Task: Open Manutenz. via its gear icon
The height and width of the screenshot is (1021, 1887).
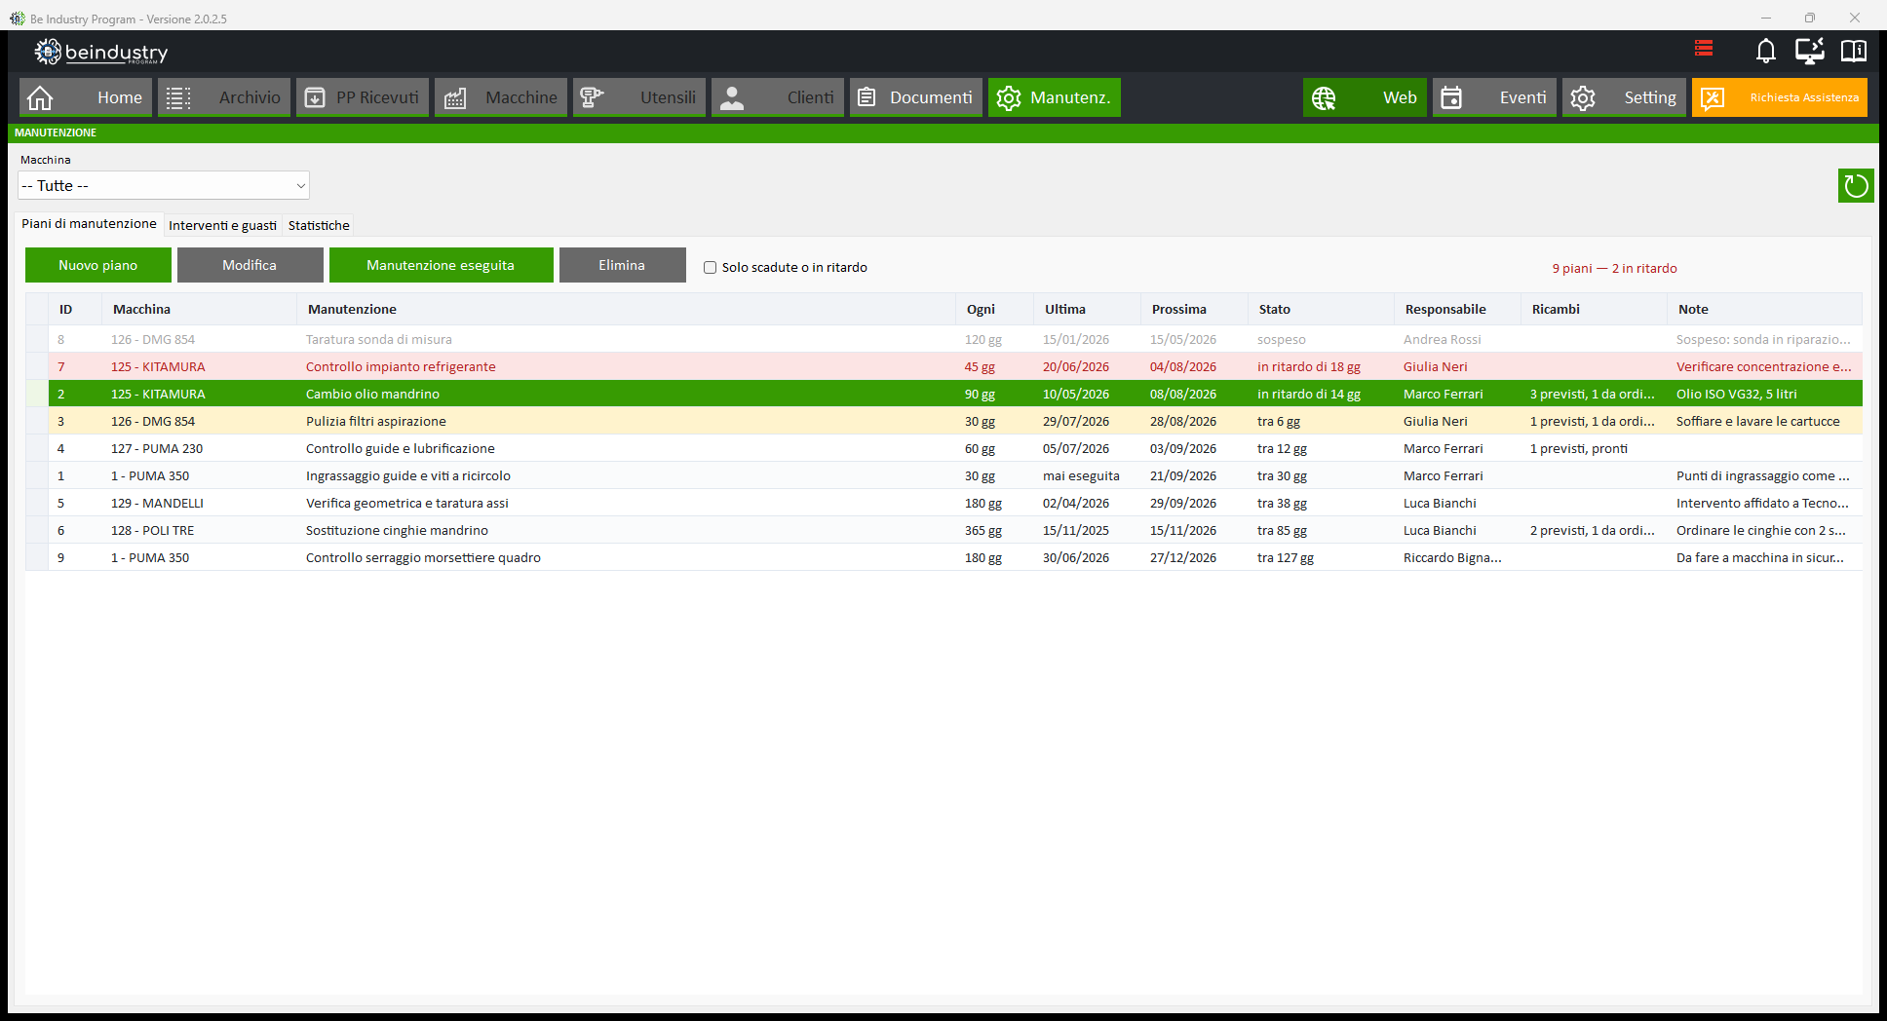Action: [1009, 97]
